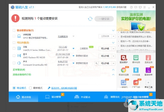Tick the 可以升级(3) group checkbox
164x112 pixels.
(14, 42)
